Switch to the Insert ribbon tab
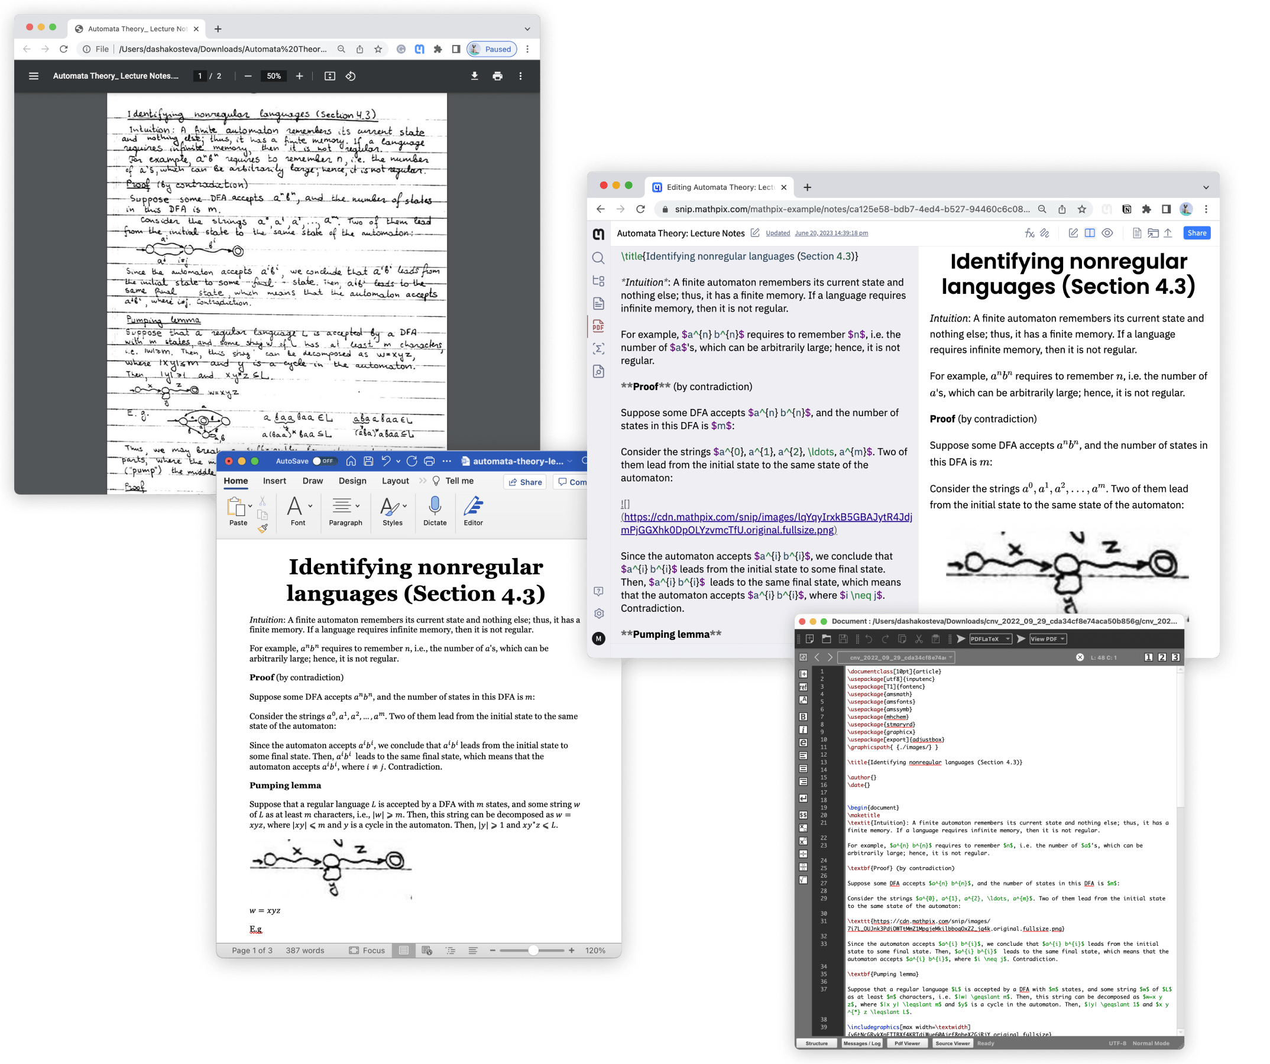 pos(274,481)
